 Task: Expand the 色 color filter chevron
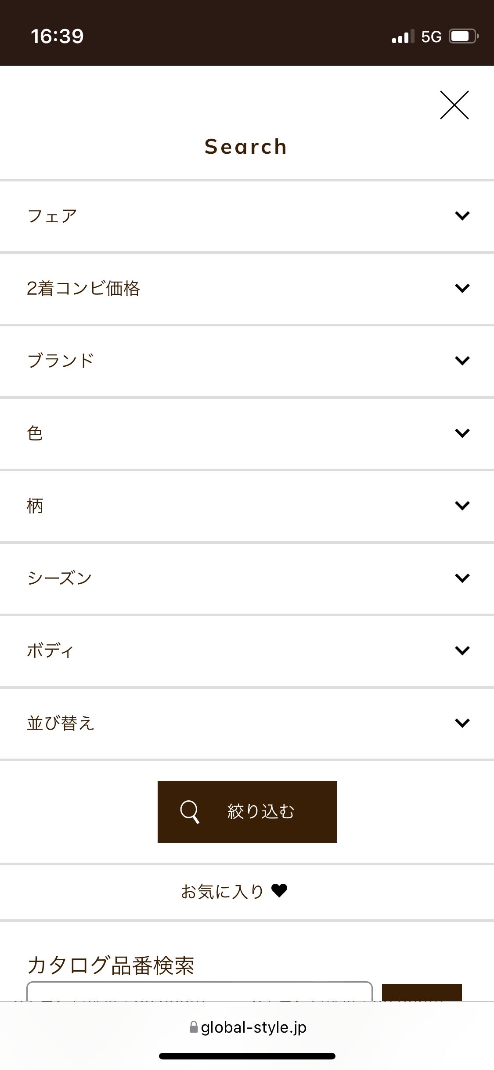pyautogui.click(x=462, y=433)
